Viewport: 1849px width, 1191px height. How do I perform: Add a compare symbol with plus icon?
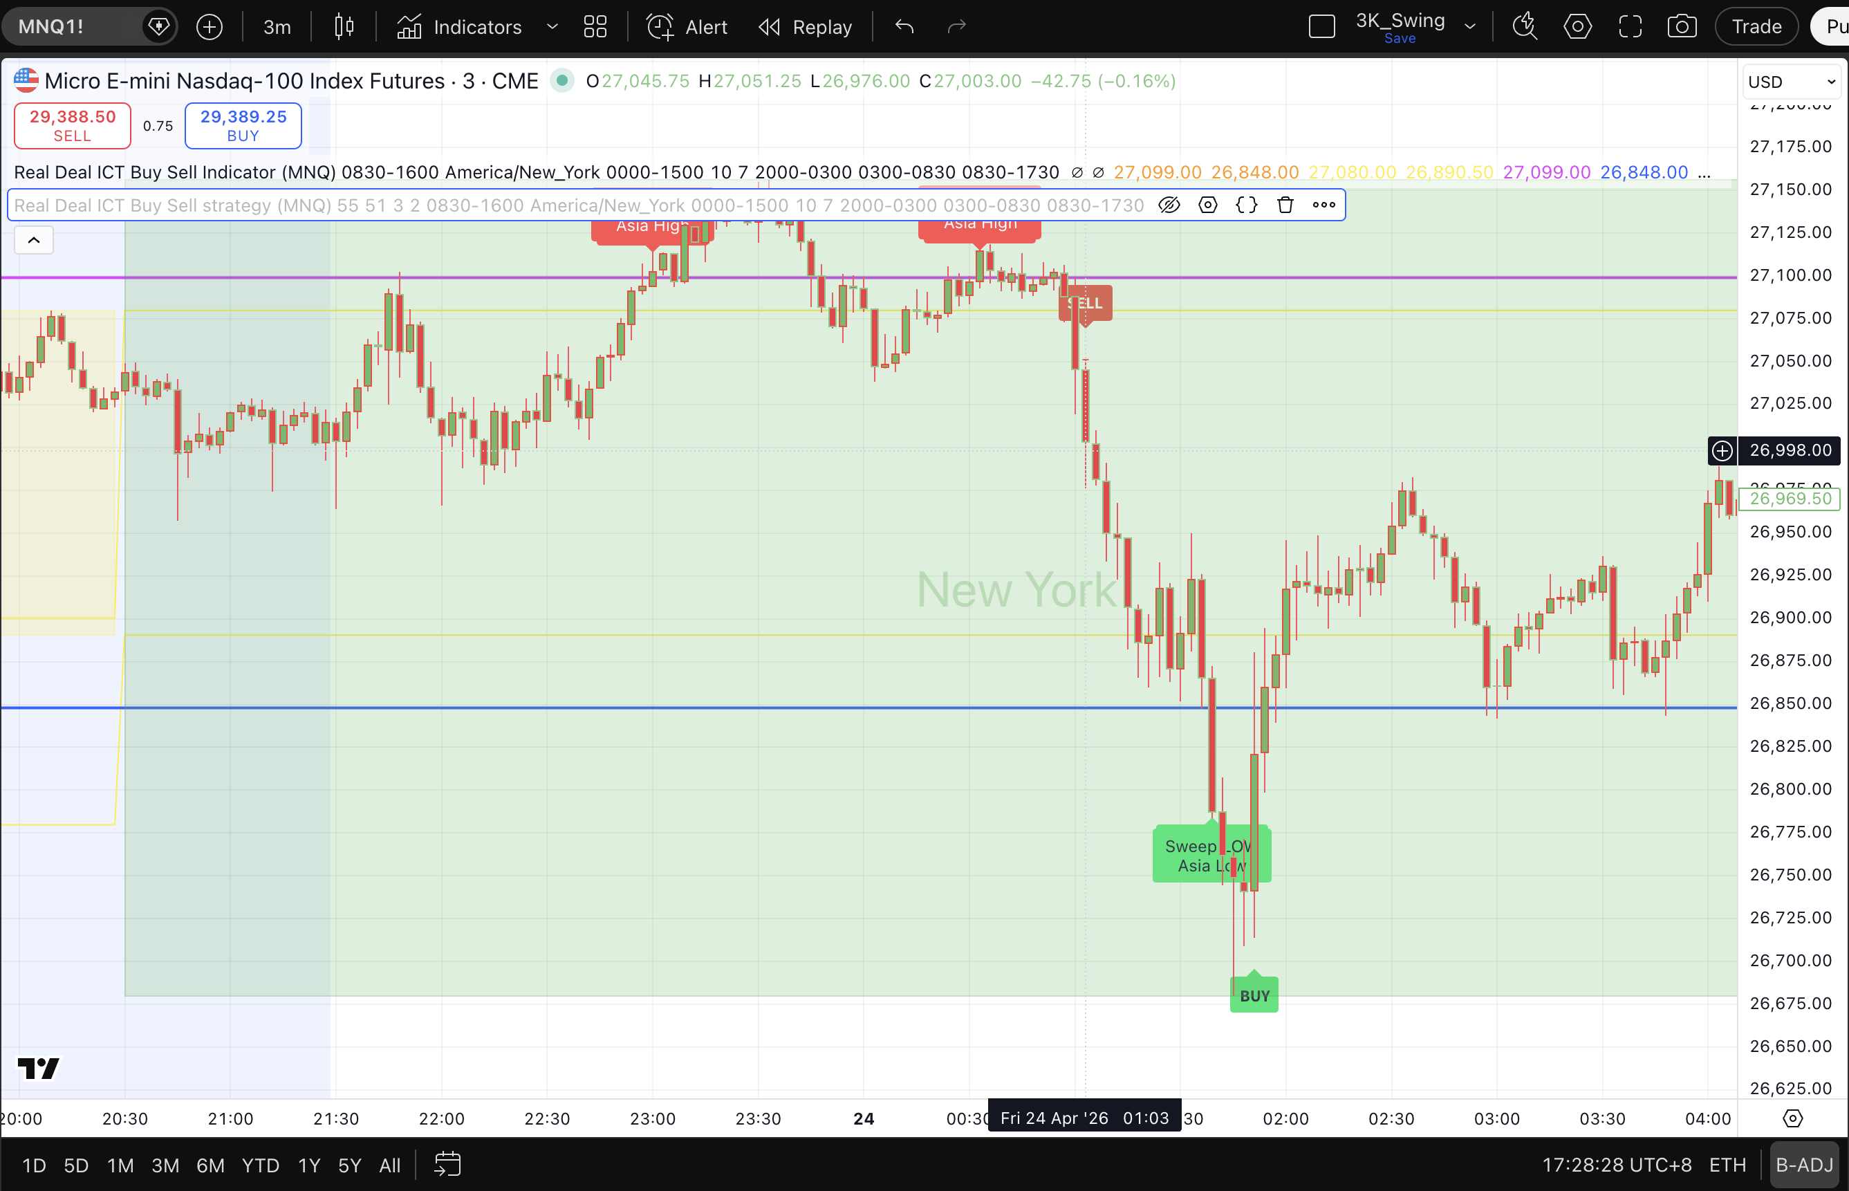pyautogui.click(x=210, y=27)
